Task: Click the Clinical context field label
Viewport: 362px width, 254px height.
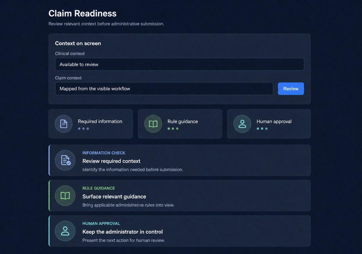Action: click(70, 54)
